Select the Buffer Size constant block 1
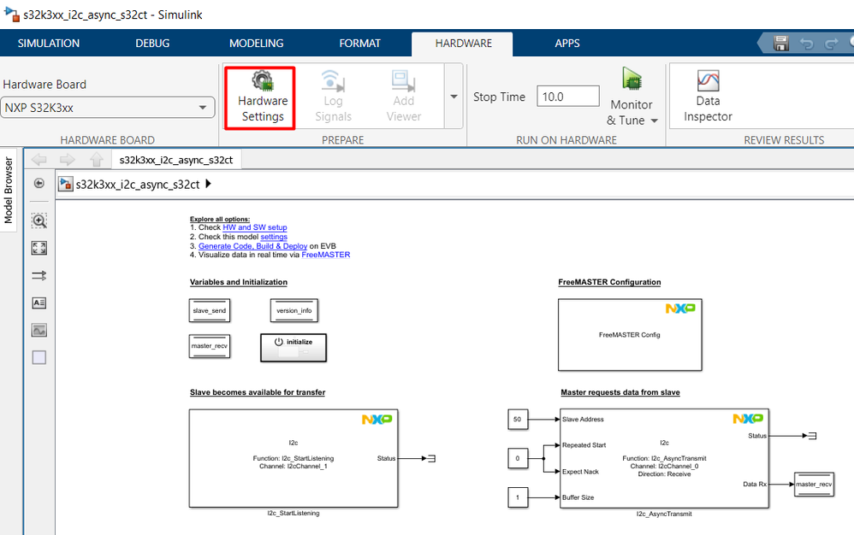This screenshot has width=854, height=535. click(x=518, y=497)
